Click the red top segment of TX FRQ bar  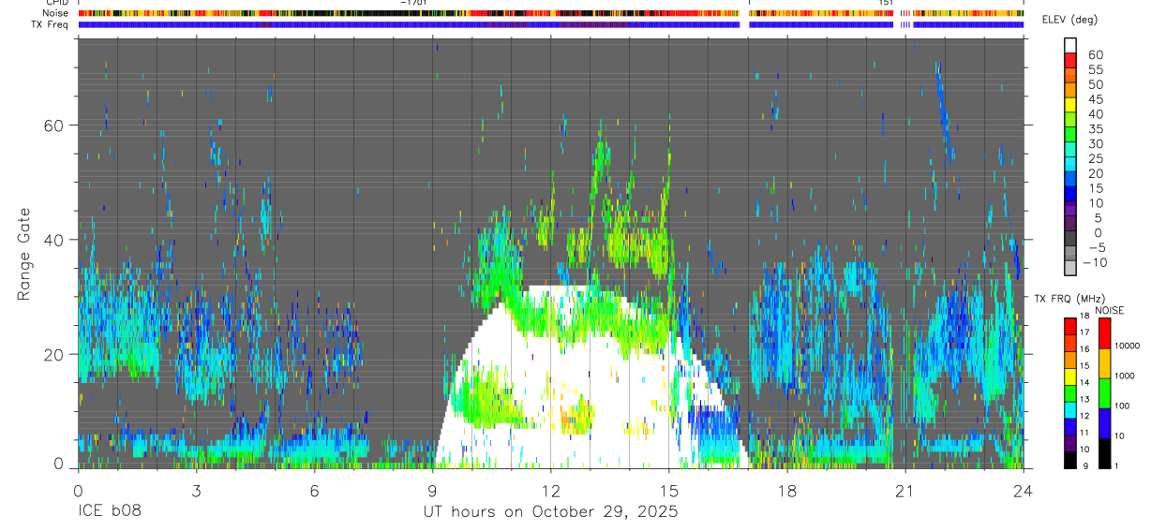coord(1070,327)
